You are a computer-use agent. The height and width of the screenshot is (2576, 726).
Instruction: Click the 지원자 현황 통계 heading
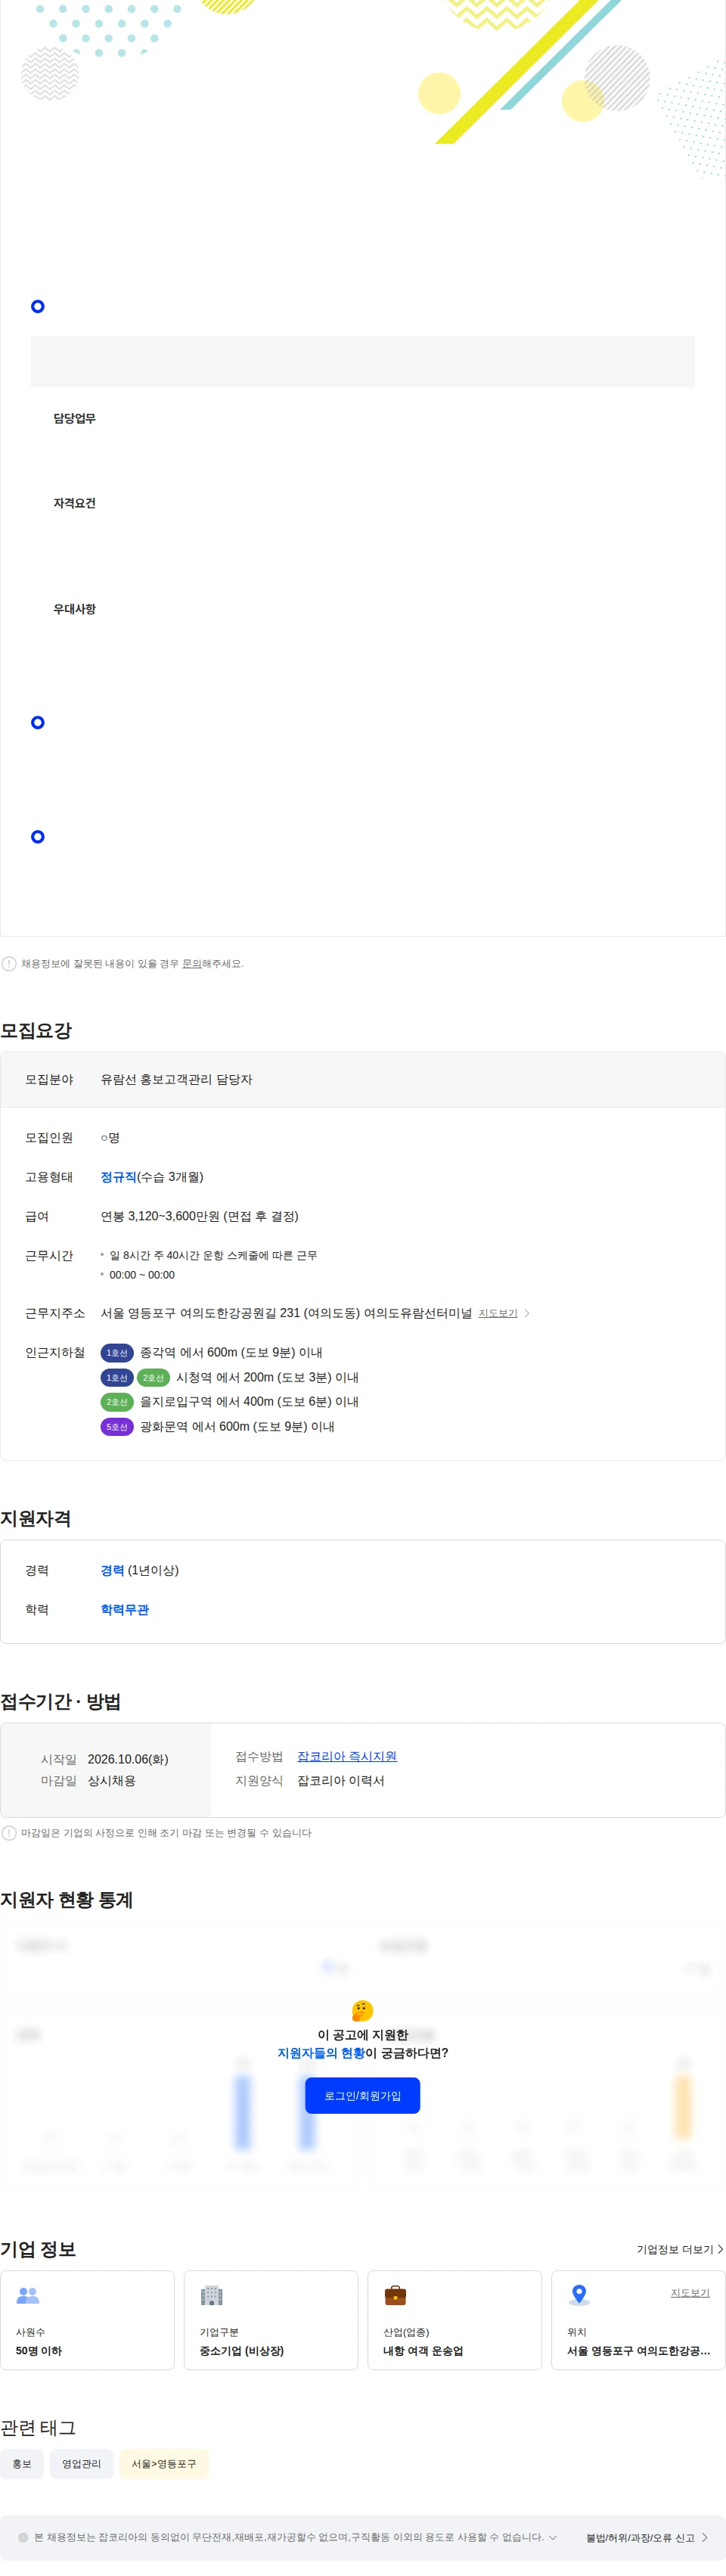pos(67,1900)
